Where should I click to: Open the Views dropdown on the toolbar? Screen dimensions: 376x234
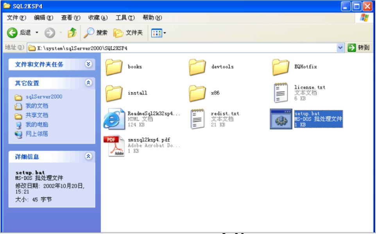point(164,32)
